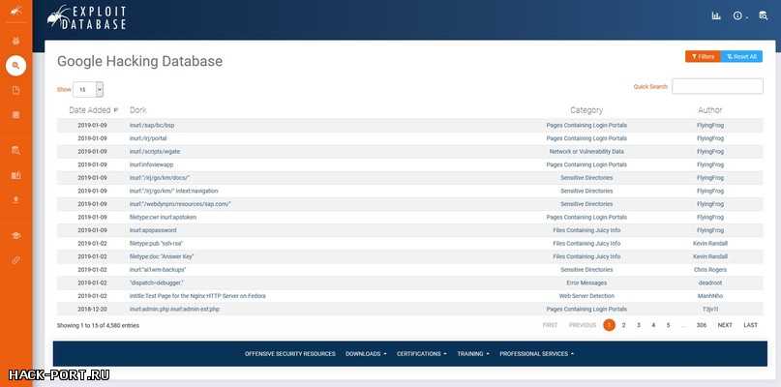Click the Reset All button
781x387 pixels.
coord(741,57)
